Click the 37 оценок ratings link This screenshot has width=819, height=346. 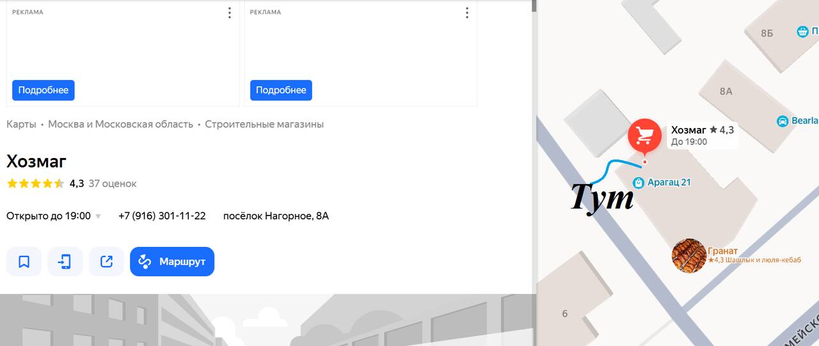pyautogui.click(x=113, y=184)
